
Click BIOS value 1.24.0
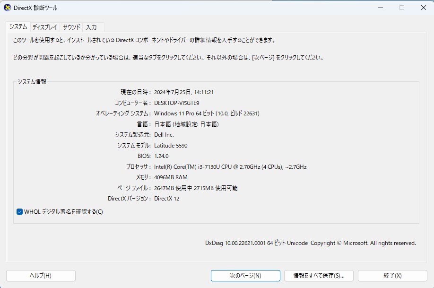click(161, 156)
